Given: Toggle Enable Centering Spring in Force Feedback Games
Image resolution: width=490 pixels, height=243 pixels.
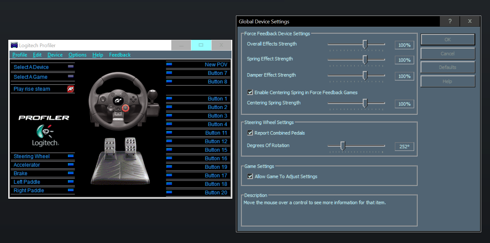Looking at the screenshot, I should pos(250,92).
